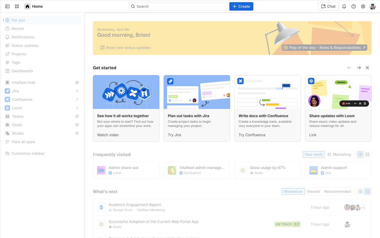
Task: Click Link on the Loom card
Action: coord(313,135)
